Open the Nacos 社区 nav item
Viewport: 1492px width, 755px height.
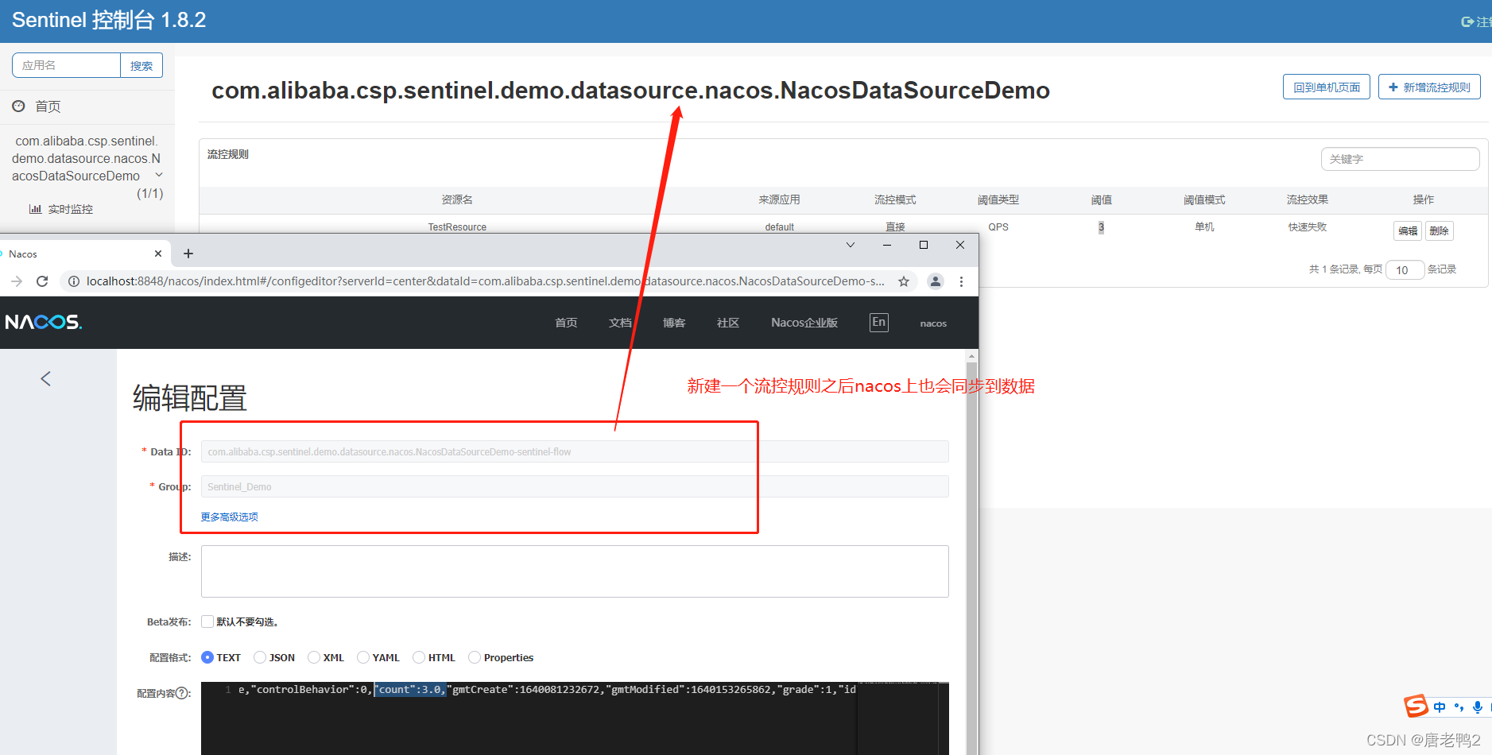click(728, 323)
